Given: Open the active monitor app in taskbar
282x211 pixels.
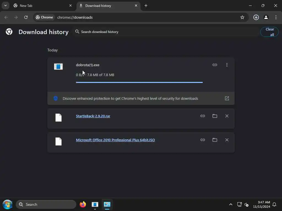Looking at the screenshot, I should click(107, 204).
